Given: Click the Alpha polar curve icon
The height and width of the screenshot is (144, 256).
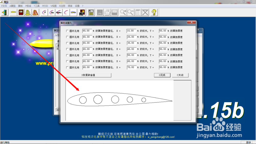Looking at the screenshot, I should tap(59, 12).
